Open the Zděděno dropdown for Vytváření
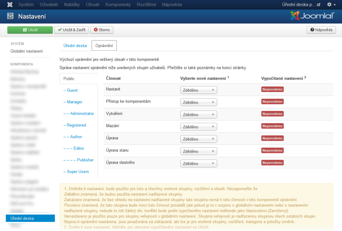Screen dimensions: 342x231 [198, 114]
